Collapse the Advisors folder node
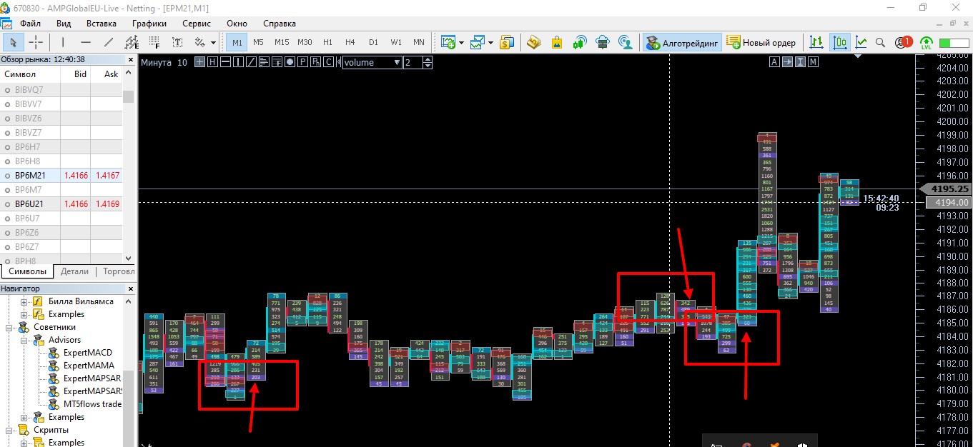The width and height of the screenshot is (973, 447). (24, 340)
